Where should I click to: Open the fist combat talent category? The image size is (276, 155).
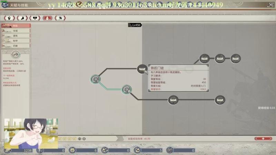coord(9,18)
